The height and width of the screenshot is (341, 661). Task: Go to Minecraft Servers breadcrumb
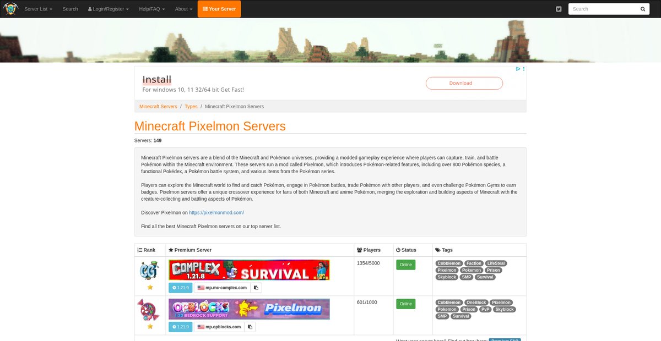pyautogui.click(x=158, y=106)
